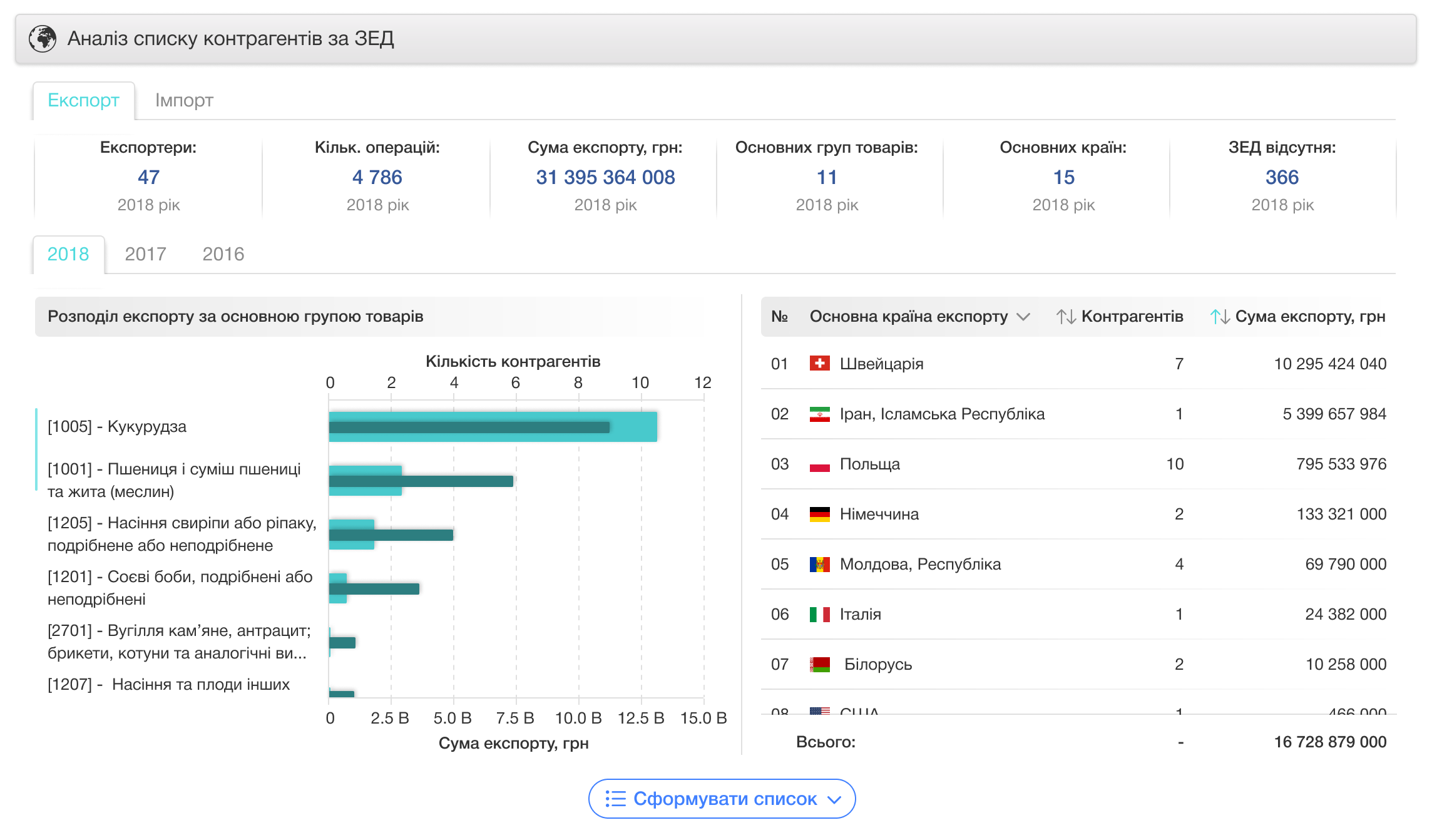
Task: Sort by Контрагентів column arrows
Action: [1066, 317]
